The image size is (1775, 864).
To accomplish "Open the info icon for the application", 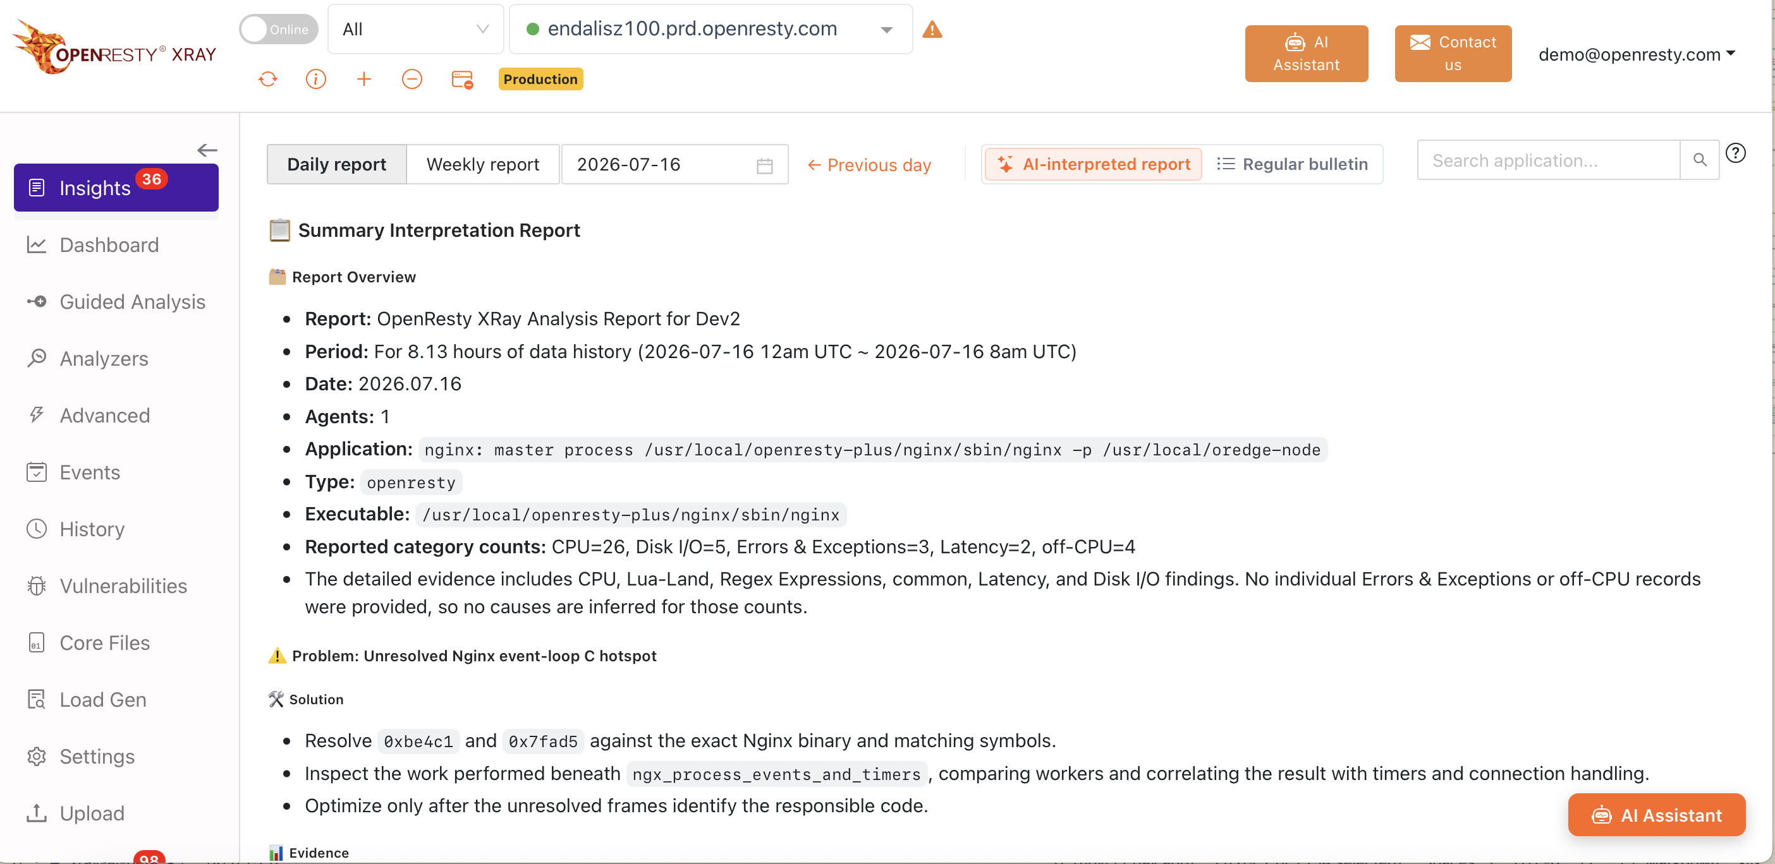I will pyautogui.click(x=315, y=79).
